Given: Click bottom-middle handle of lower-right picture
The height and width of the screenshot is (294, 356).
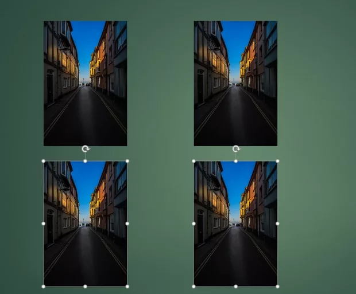Looking at the screenshot, I should click(x=236, y=287).
